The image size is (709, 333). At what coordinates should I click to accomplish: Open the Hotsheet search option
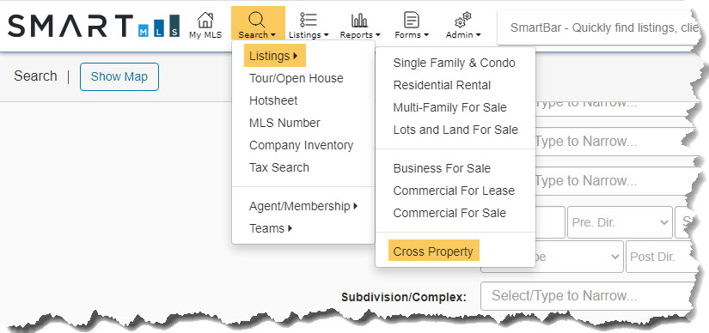click(x=273, y=100)
